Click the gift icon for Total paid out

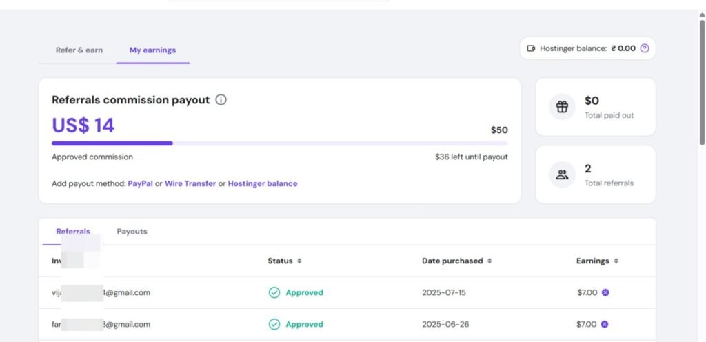562,107
